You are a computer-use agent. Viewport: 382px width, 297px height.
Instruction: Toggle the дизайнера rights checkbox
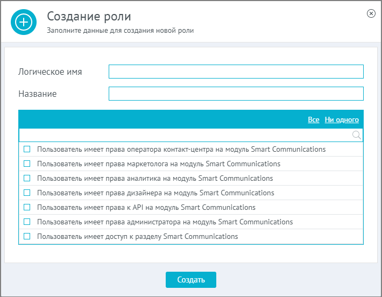[x=27, y=193]
